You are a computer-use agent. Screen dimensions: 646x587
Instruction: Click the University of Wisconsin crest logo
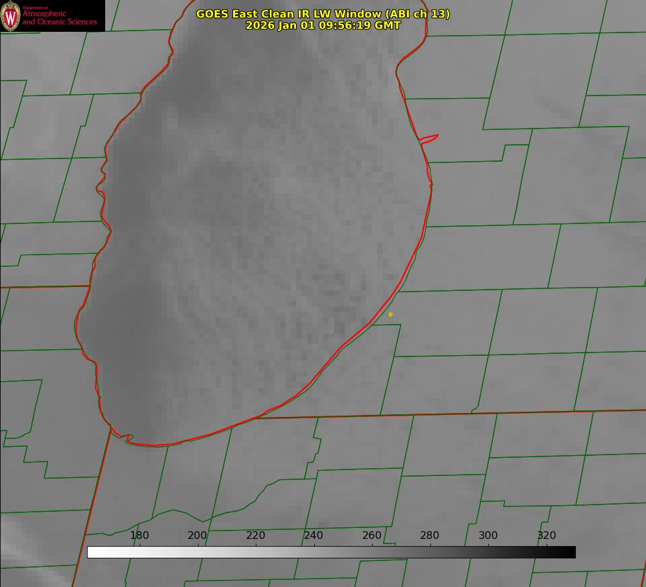10,16
